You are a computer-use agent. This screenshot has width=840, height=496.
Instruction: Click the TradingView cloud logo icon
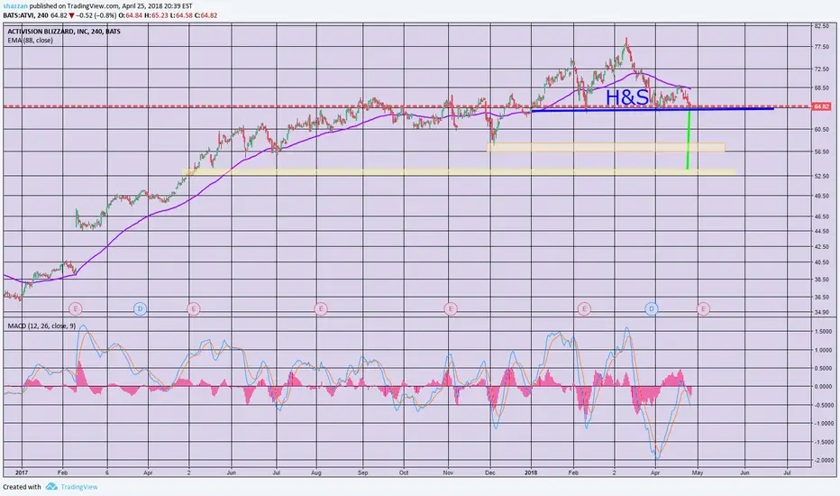pos(51,486)
